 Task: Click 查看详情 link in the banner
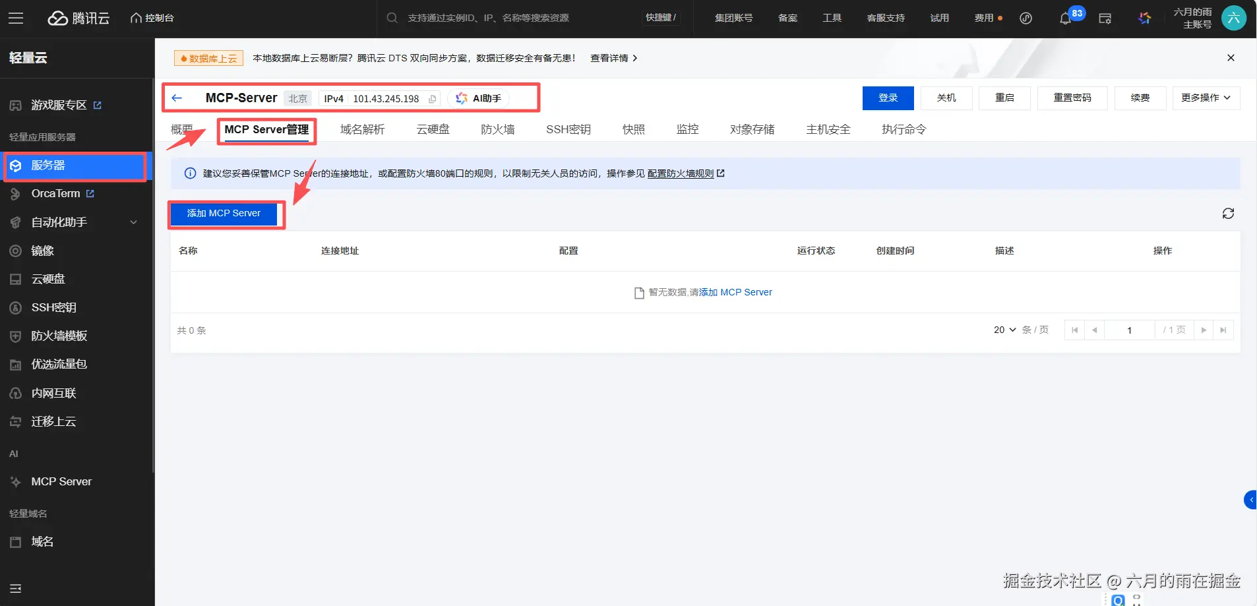click(613, 58)
